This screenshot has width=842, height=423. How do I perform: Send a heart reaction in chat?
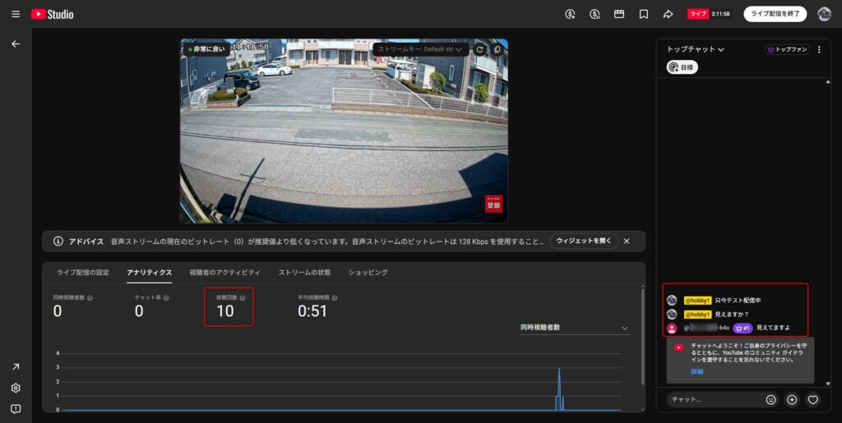pos(813,399)
